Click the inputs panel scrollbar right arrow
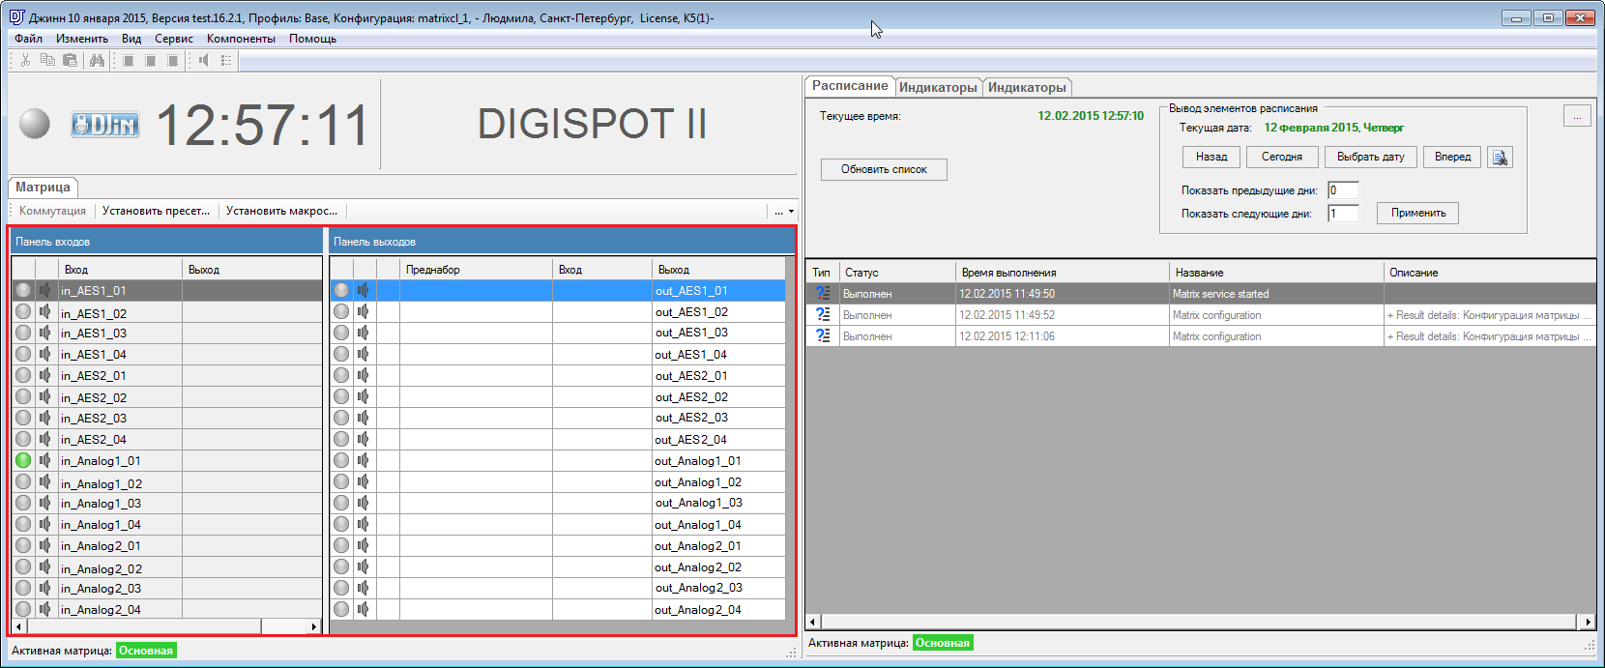1605x668 pixels. coord(314,626)
